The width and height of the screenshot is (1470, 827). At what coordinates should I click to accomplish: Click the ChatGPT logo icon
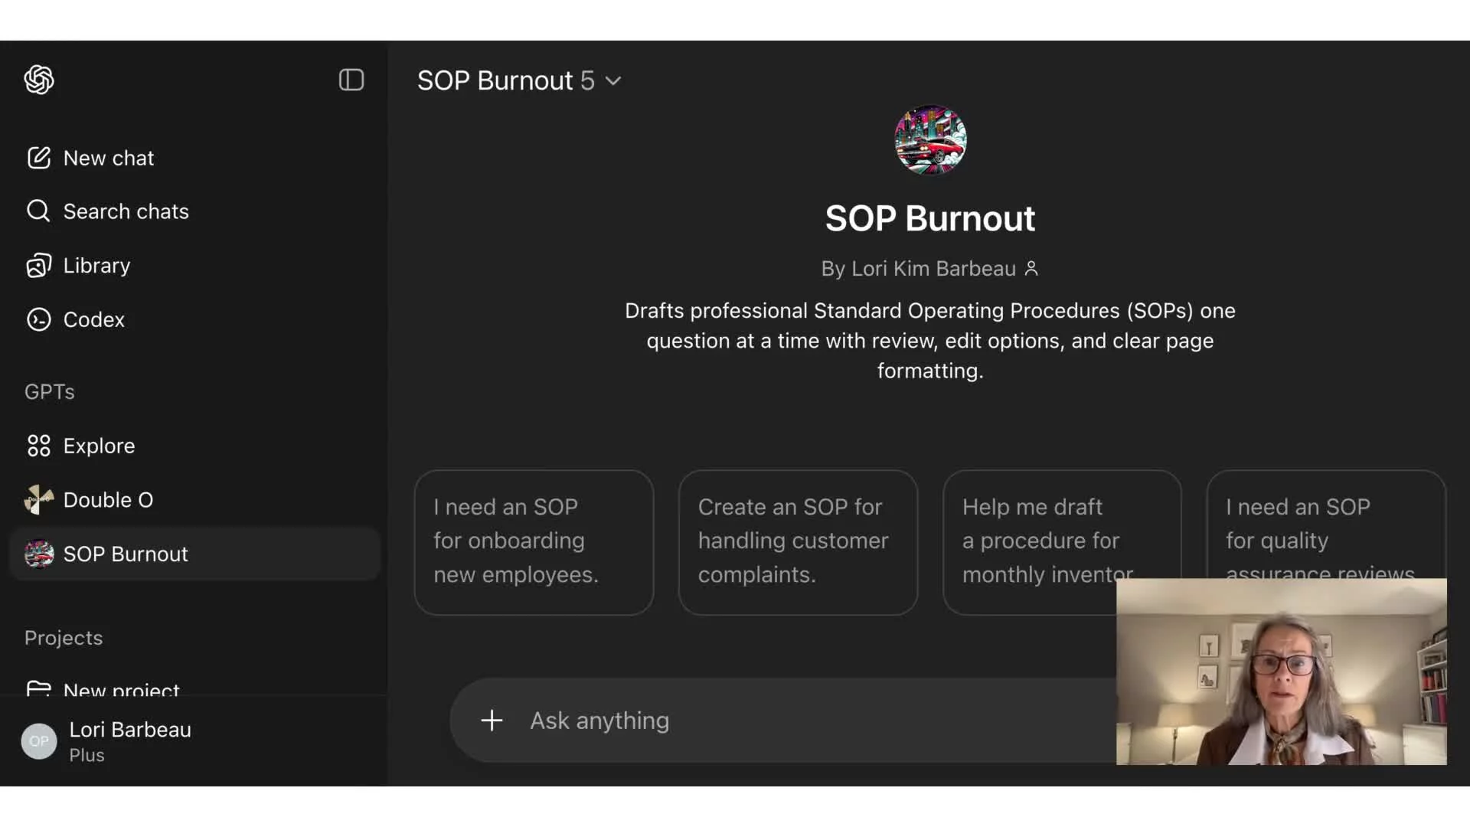(x=39, y=80)
